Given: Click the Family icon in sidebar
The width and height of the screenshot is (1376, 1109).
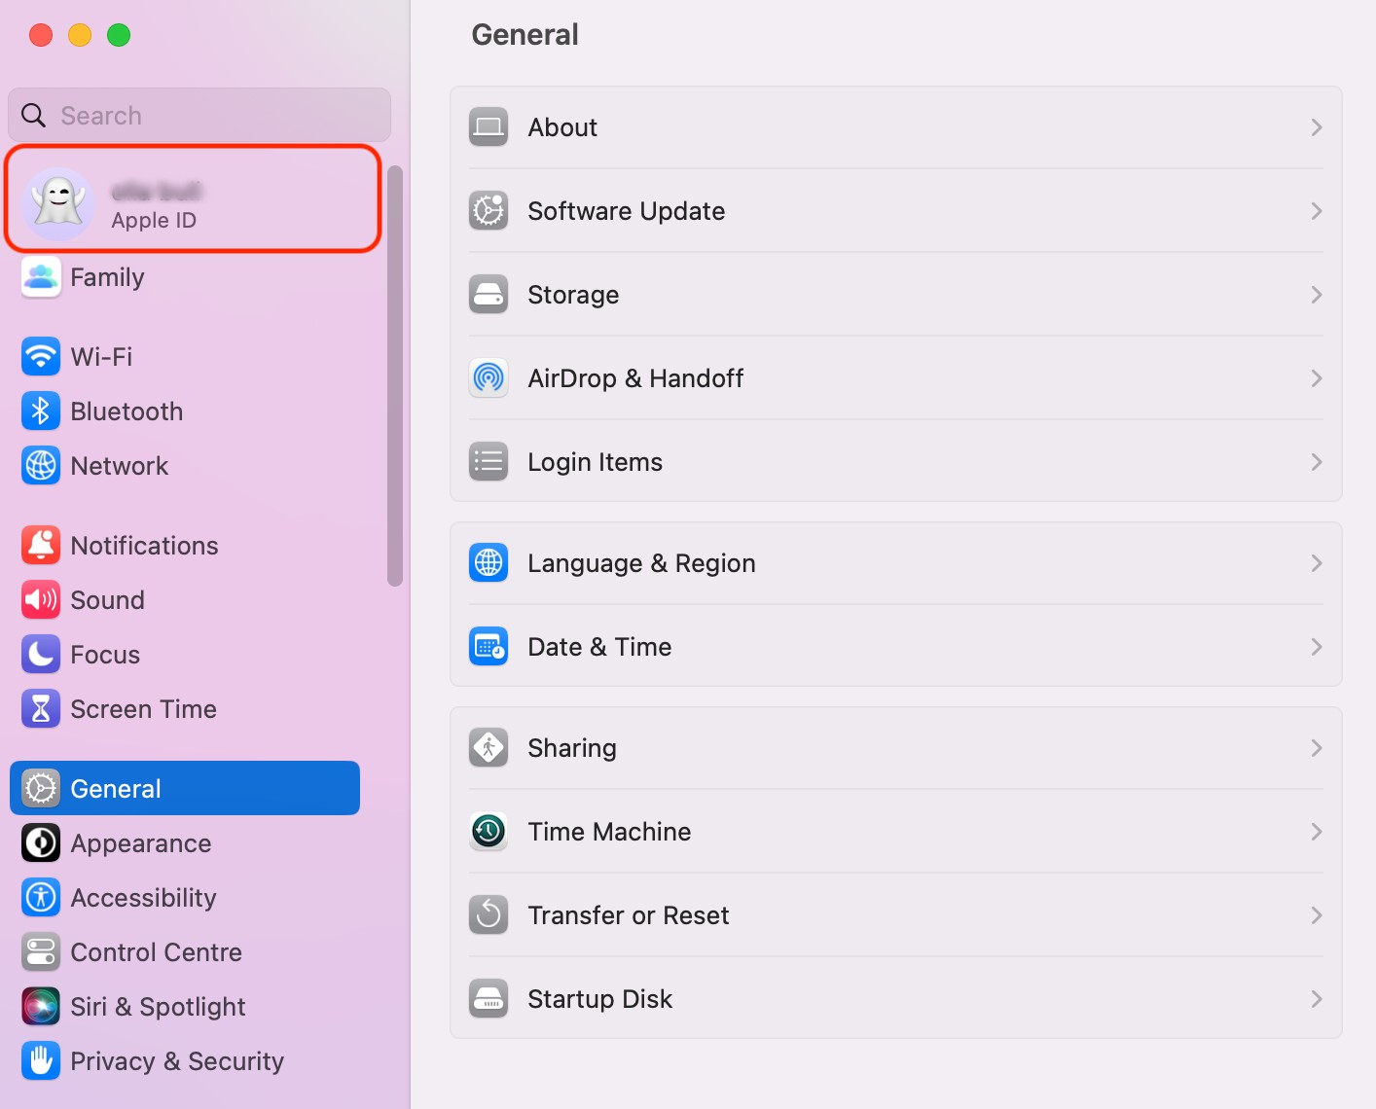Looking at the screenshot, I should [x=41, y=277].
